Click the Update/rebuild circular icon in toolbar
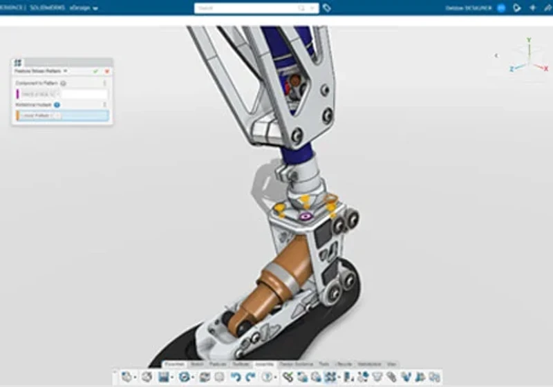Viewport: 553px width, 387px height. [x=184, y=377]
